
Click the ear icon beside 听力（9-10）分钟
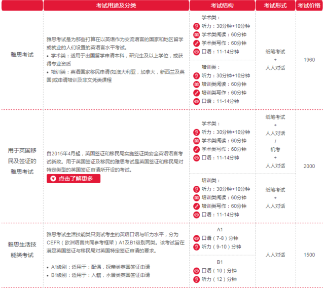(x=196, y=247)
